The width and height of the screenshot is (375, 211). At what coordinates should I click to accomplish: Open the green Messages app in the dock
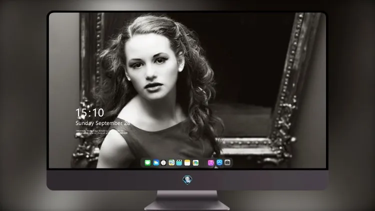pyautogui.click(x=147, y=162)
